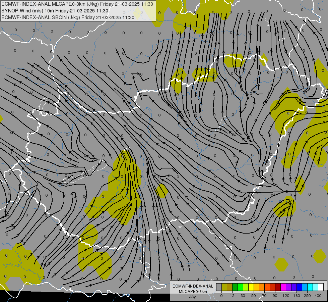Image resolution: width=328 pixels, height=302 pixels.
Task: Select the dark gold swatch before 12
Action: 230,287
